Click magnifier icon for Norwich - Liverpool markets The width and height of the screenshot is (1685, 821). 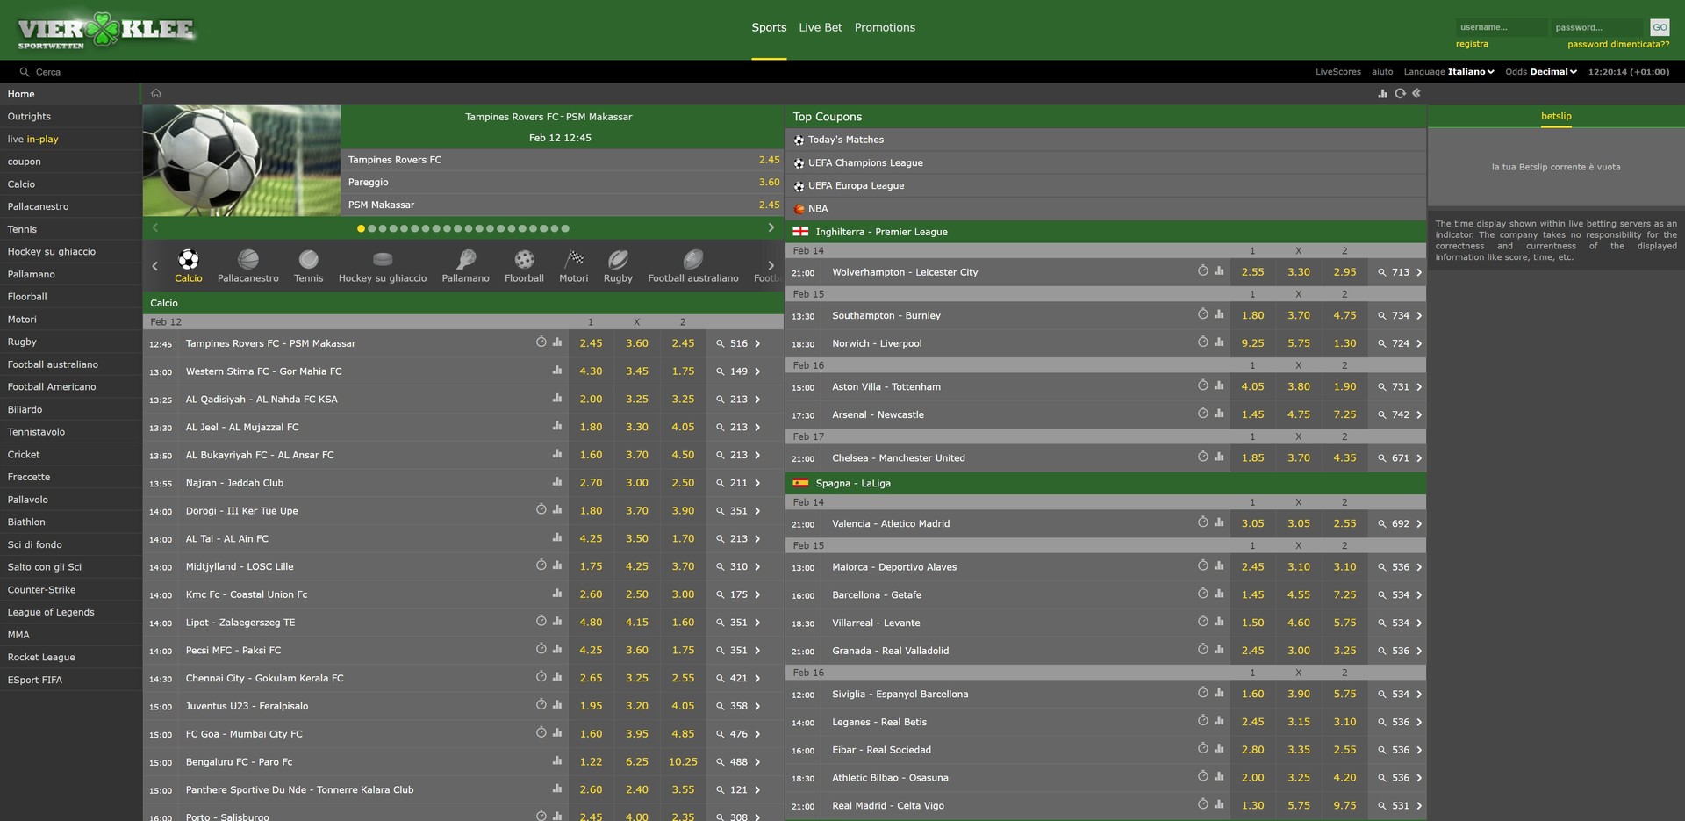[1381, 343]
